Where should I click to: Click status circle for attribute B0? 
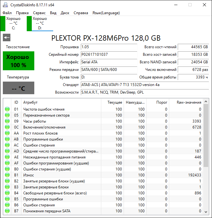click(7, 169)
